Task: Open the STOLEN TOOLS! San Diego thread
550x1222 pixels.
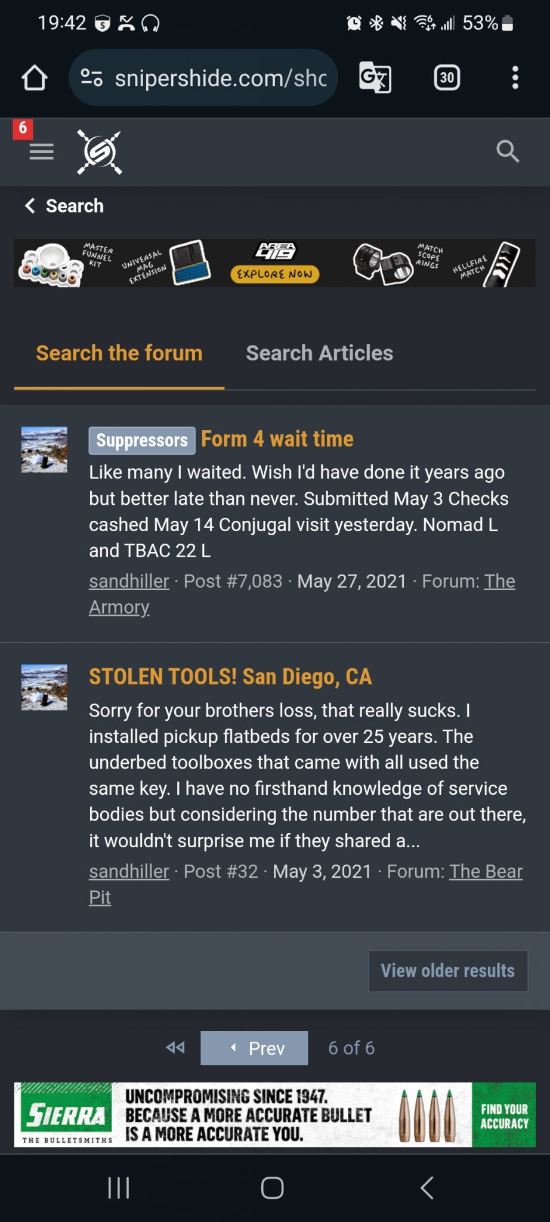Action: point(230,677)
